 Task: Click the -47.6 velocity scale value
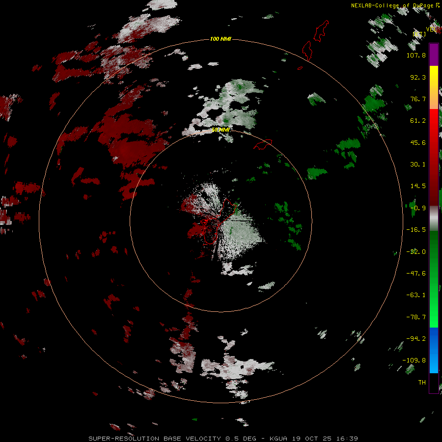(416, 274)
